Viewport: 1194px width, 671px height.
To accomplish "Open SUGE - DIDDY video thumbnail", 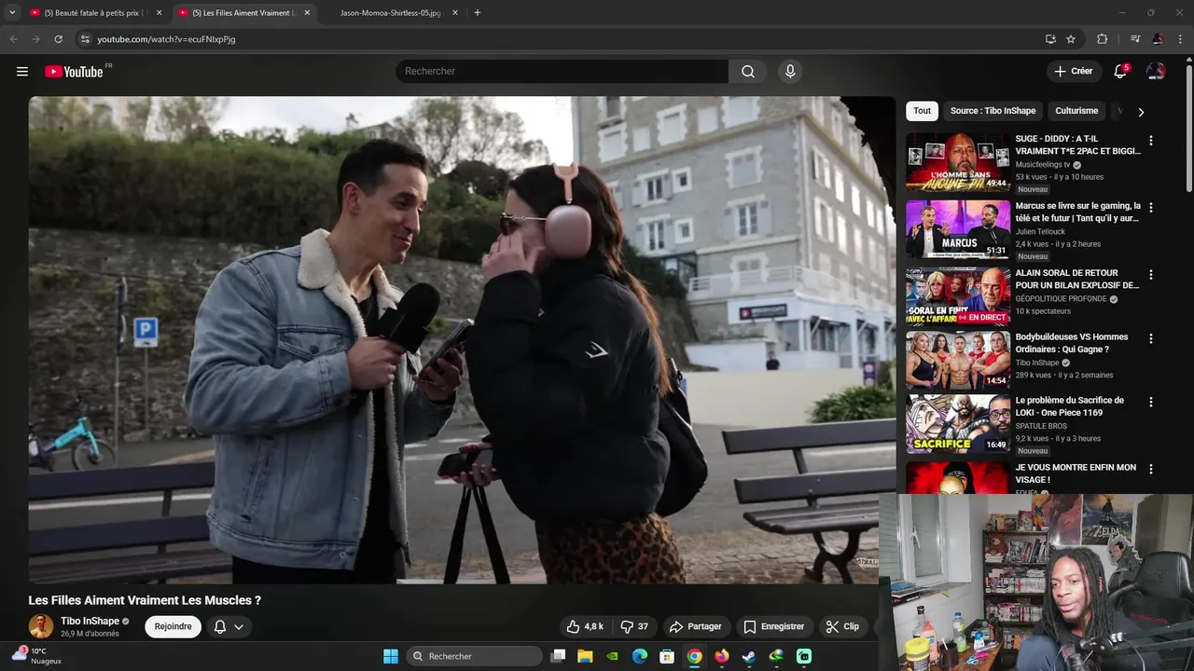I will (x=958, y=162).
